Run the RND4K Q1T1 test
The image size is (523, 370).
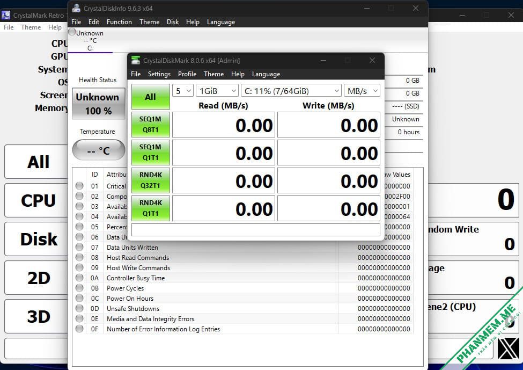(150, 208)
